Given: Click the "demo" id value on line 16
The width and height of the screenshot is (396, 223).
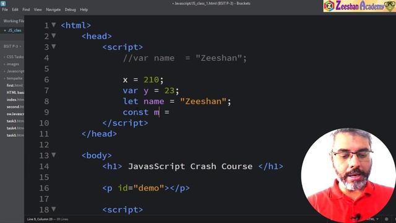Looking at the screenshot, I should coord(148,188).
